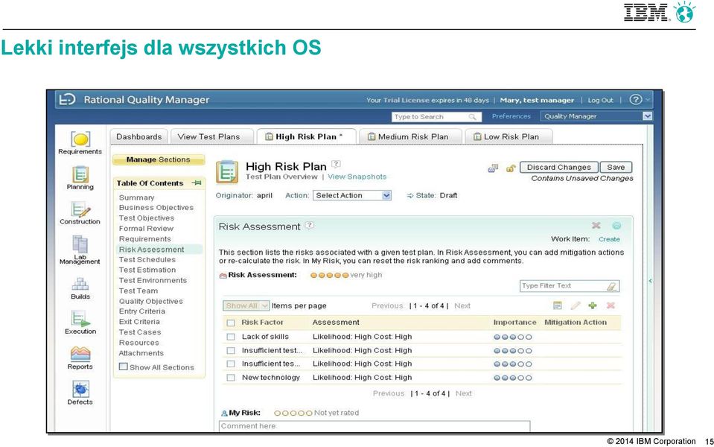This screenshot has width=714, height=447.
Task: Click the green plus add risk icon
Action: coord(593,305)
